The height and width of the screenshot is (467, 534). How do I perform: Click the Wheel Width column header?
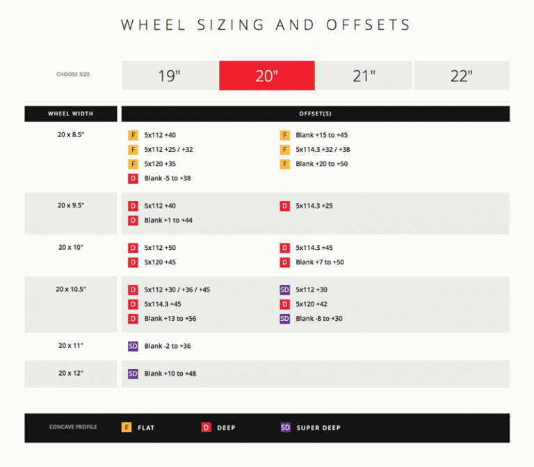(x=71, y=114)
